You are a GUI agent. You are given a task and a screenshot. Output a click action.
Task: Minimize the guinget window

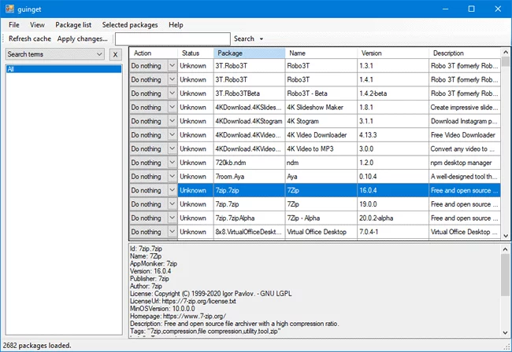(x=445, y=9)
